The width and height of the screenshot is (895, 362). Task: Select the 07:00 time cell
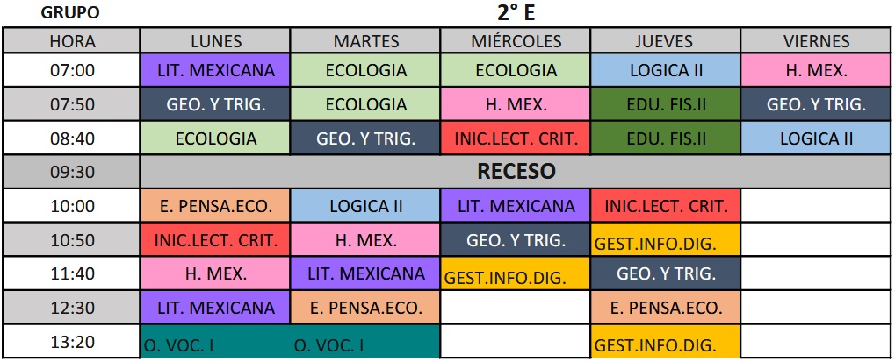click(72, 70)
